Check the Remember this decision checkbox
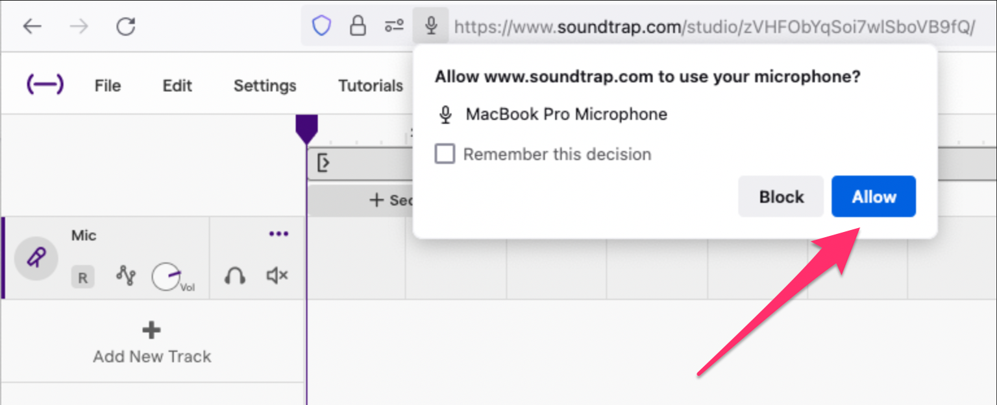This screenshot has height=405, width=997. point(445,154)
